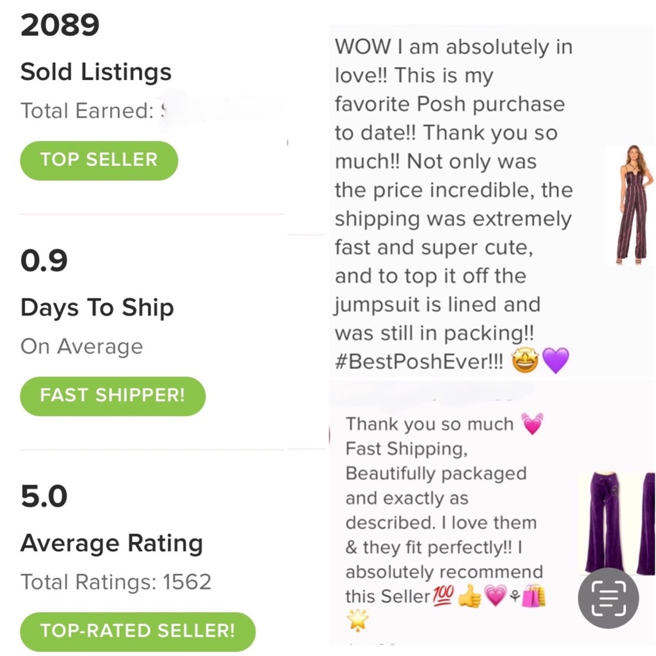Image resolution: width=656 pixels, height=656 pixels.
Task: Tap the star-eyes emoji in first review
Action: click(523, 361)
